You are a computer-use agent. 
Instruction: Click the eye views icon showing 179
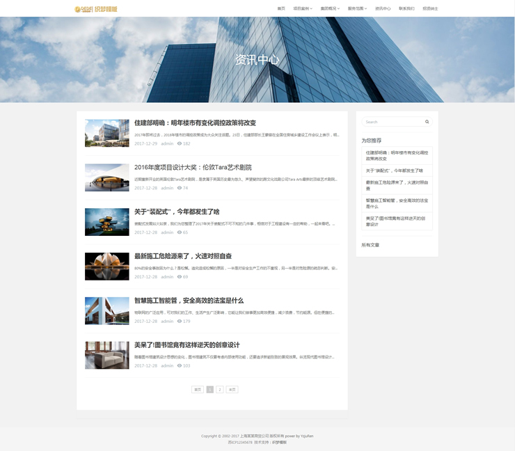(180, 322)
